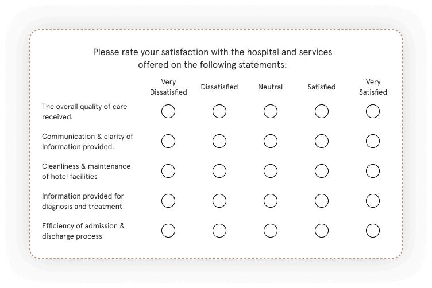Image resolution: width=432 pixels, height=288 pixels.
Task: Choose Neutral for communication & clarity of information
Action: [271, 141]
